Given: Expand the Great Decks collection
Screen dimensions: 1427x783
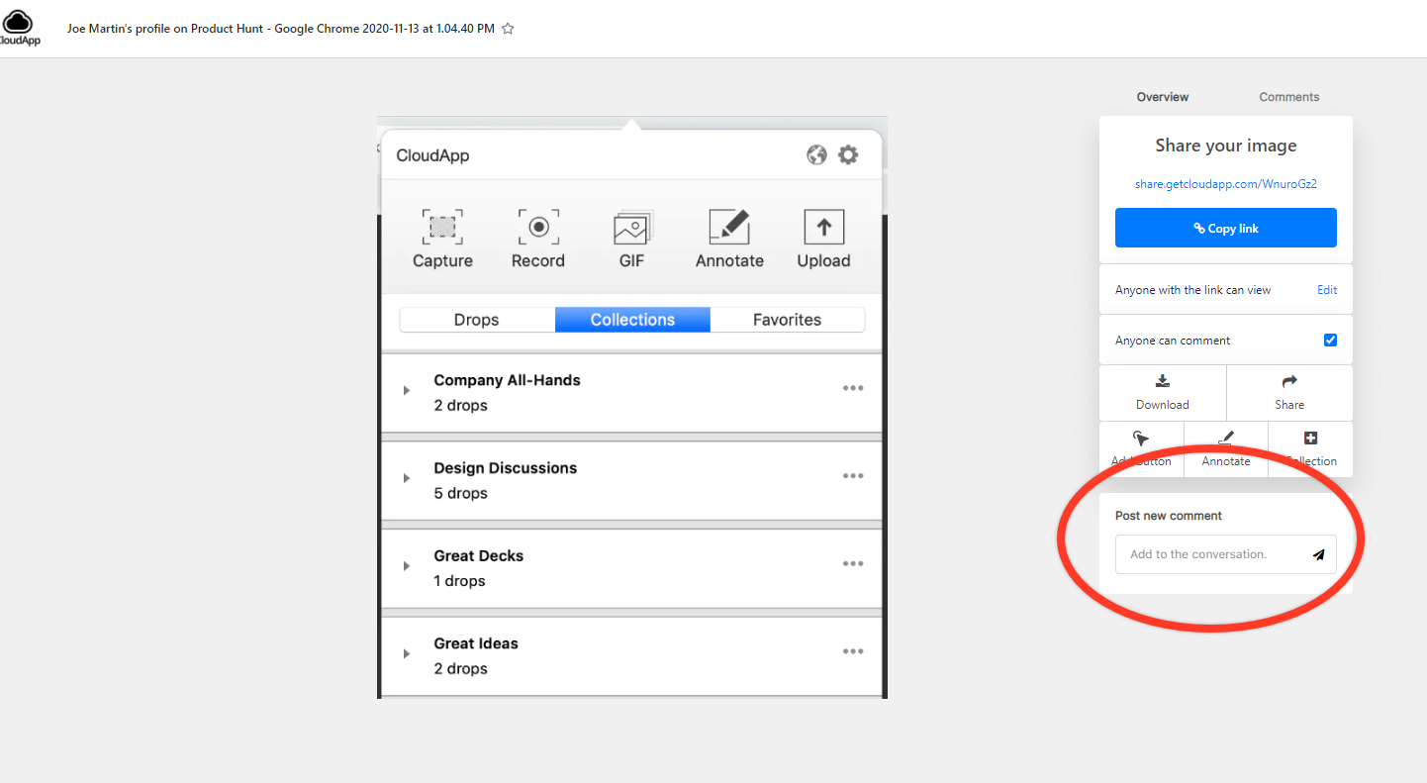Looking at the screenshot, I should [407, 566].
